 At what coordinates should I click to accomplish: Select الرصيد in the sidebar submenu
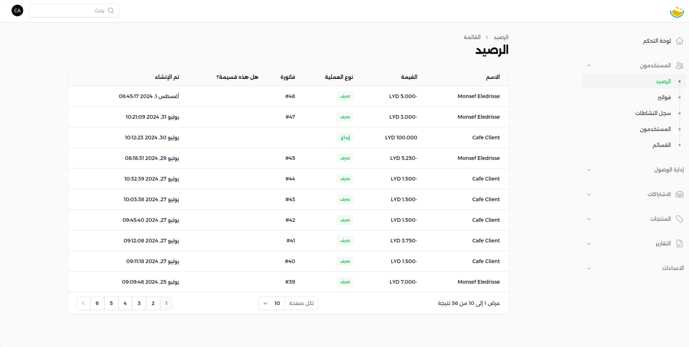tap(634, 81)
